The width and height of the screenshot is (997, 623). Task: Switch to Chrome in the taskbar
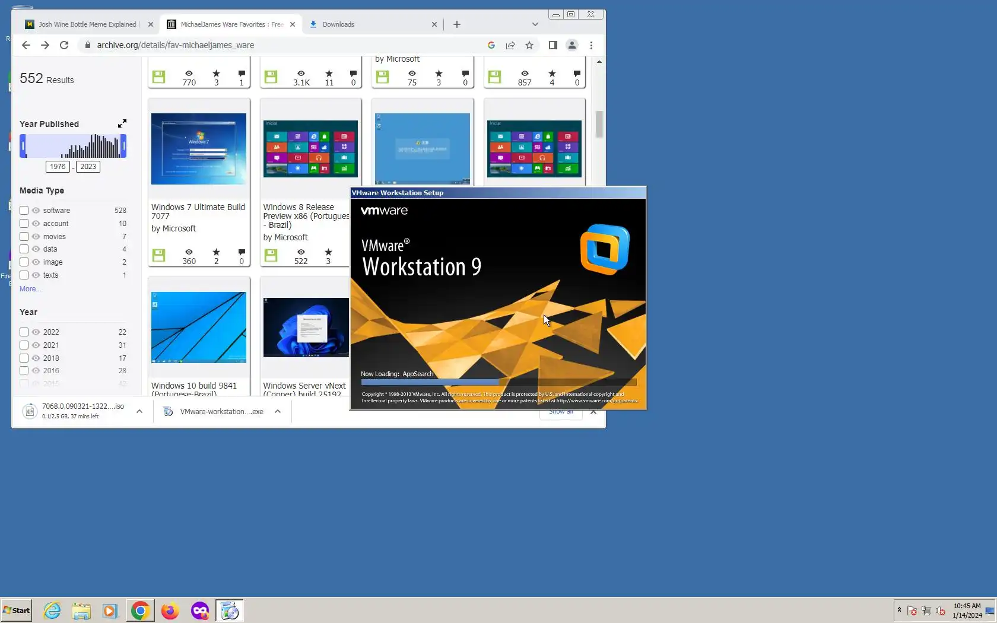(140, 611)
